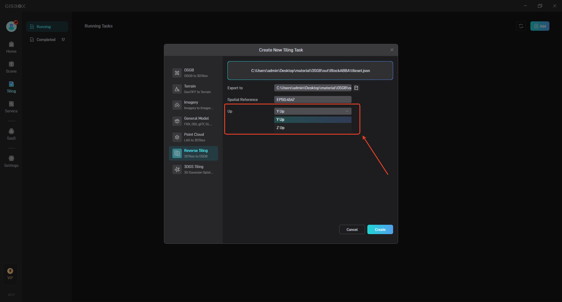Show Completed tasks tab
The height and width of the screenshot is (302, 562).
coord(47,40)
